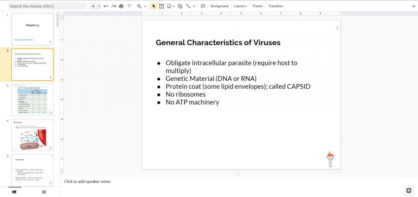
Task: Select the shape tool
Action: pyautogui.click(x=180, y=6)
